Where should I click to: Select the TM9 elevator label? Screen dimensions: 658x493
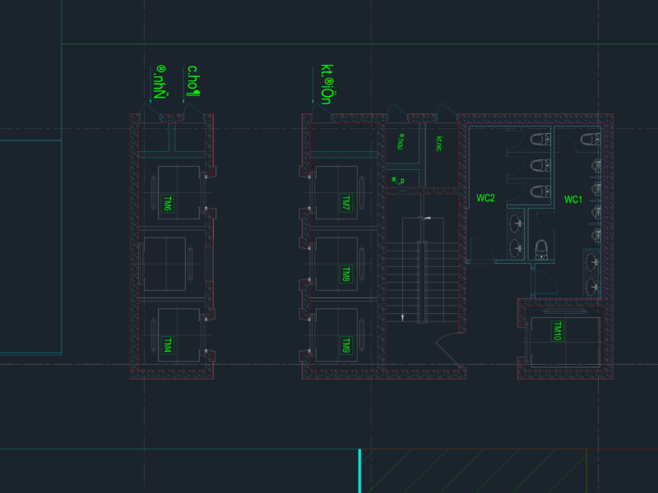coord(345,345)
